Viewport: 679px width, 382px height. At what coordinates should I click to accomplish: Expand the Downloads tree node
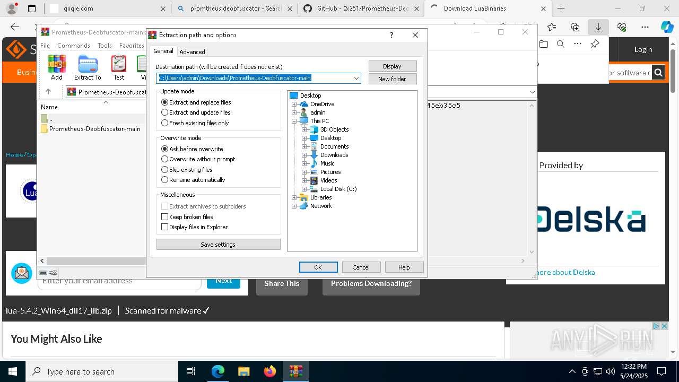click(x=304, y=155)
